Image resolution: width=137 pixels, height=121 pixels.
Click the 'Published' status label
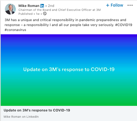[x=25, y=14]
